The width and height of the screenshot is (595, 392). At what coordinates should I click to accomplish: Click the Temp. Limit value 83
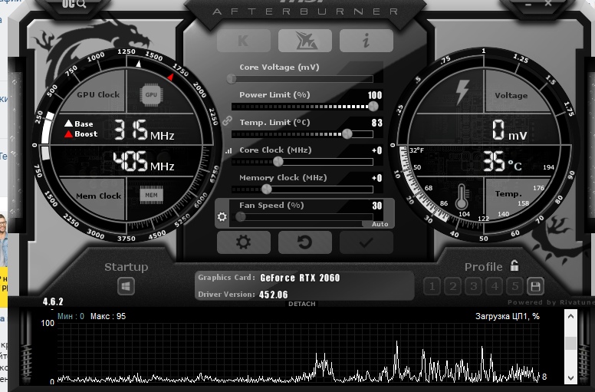pos(376,123)
